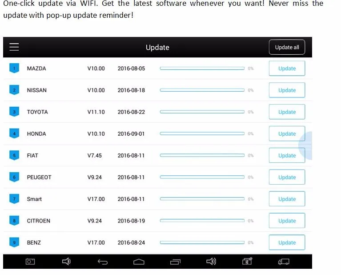Image resolution: width=341 pixels, height=275 pixels.
Task: Click the BENZ download progress bar
Action: 202,243
